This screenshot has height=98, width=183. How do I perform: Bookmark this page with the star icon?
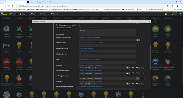coord(168,6)
